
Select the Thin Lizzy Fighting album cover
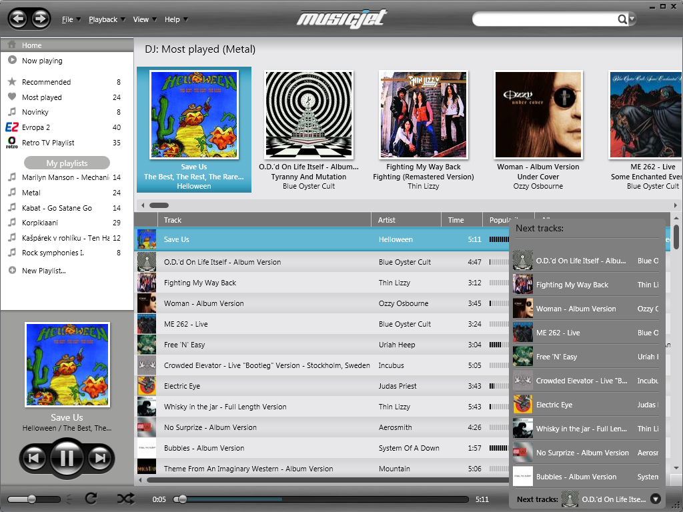pyautogui.click(x=424, y=115)
